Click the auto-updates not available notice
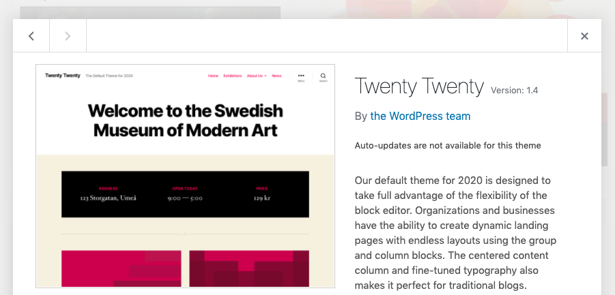The image size is (615, 295). 448,145
